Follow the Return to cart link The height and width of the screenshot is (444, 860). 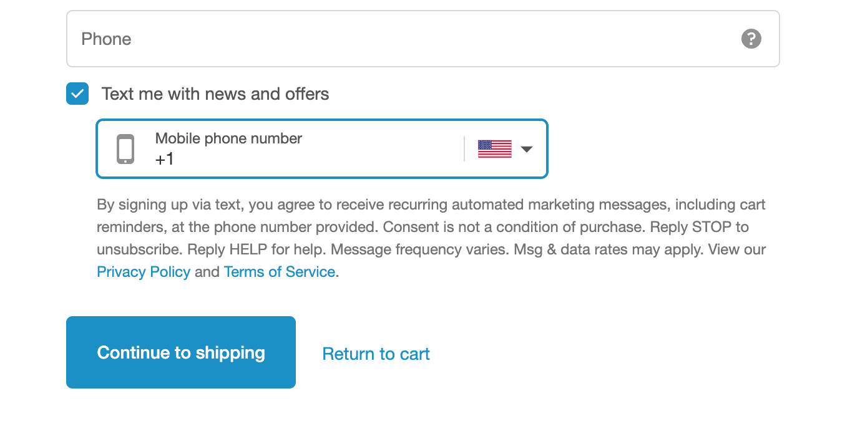coord(376,354)
